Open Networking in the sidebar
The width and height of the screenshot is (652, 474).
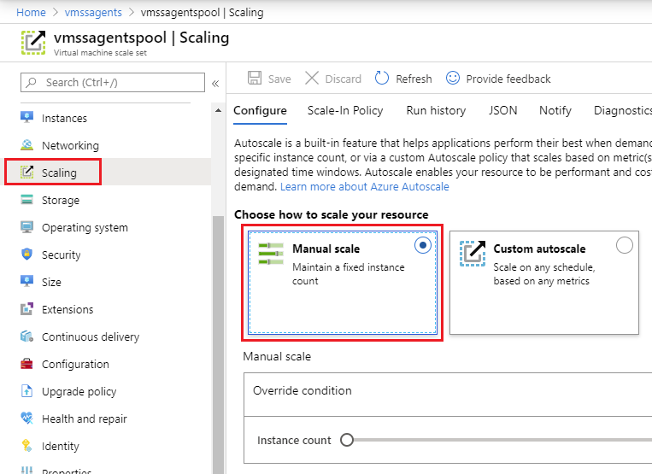coord(70,146)
